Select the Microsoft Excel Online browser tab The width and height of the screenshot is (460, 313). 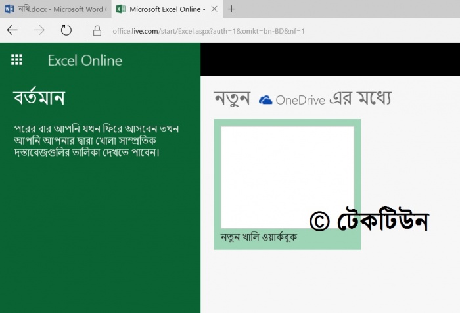point(167,9)
